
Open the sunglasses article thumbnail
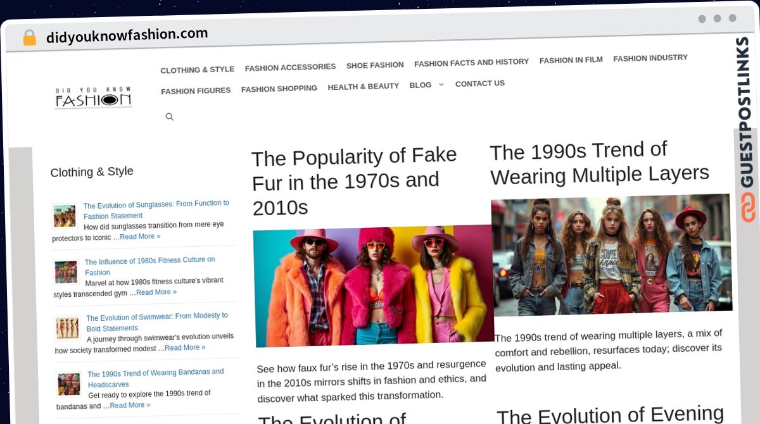coord(65,216)
